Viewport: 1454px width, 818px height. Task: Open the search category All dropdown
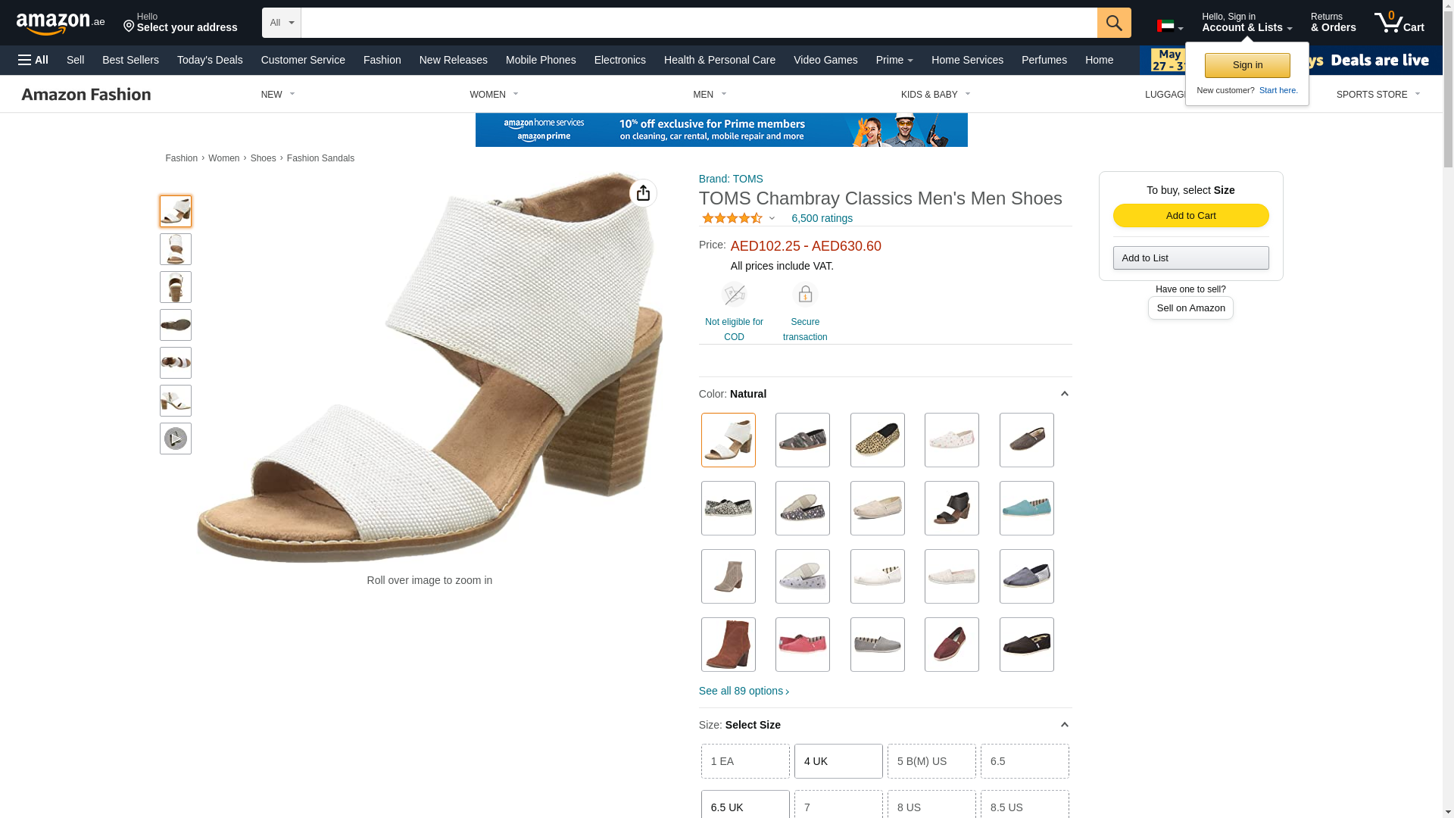(282, 23)
